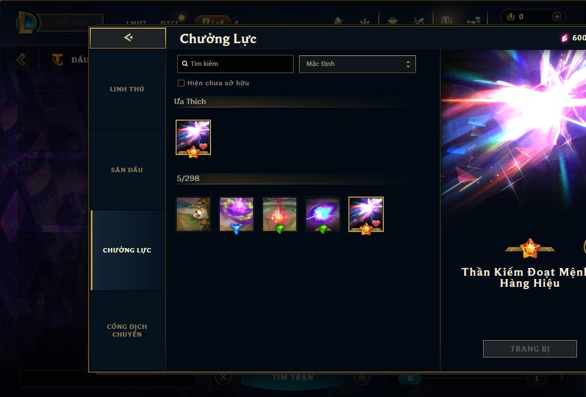Click the League of Legends logo icon
The width and height of the screenshot is (586, 397).
(x=26, y=23)
